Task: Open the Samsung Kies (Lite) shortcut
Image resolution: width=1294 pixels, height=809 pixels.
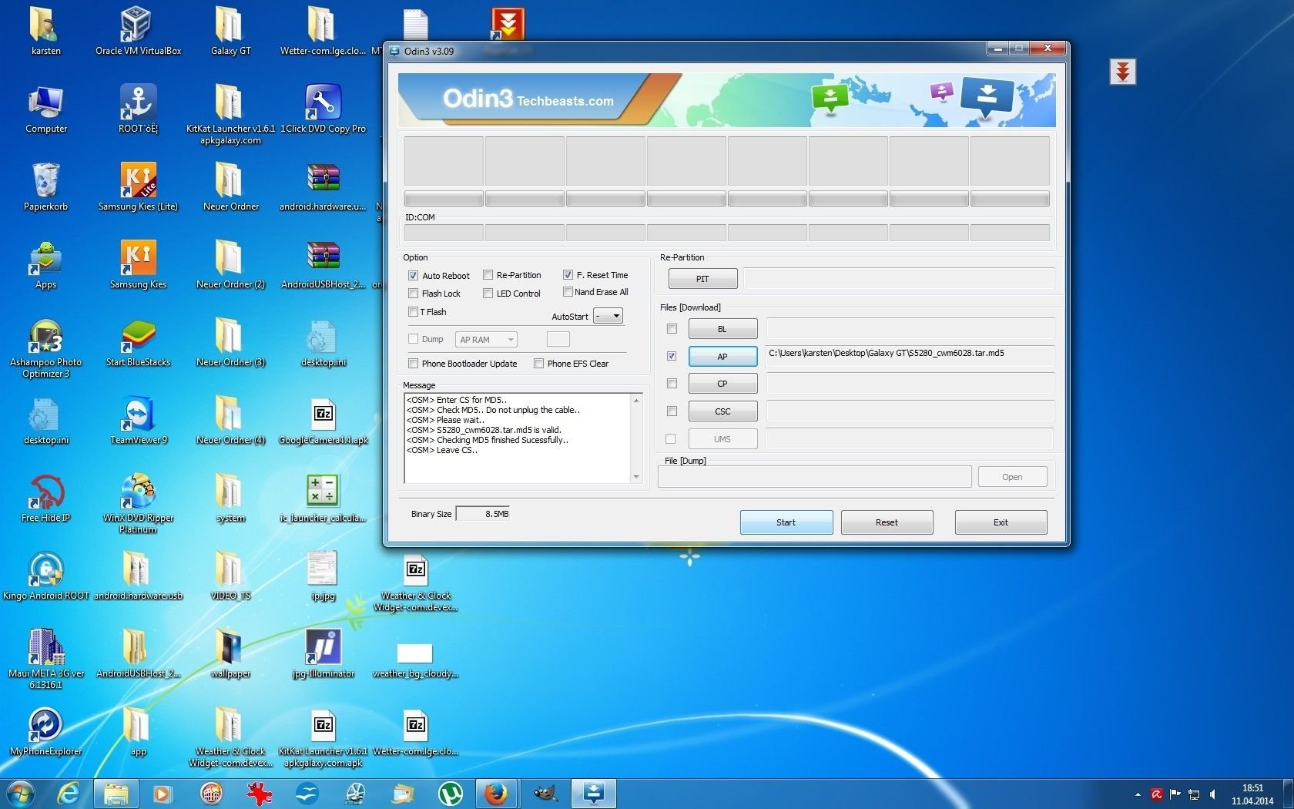Action: [x=138, y=186]
